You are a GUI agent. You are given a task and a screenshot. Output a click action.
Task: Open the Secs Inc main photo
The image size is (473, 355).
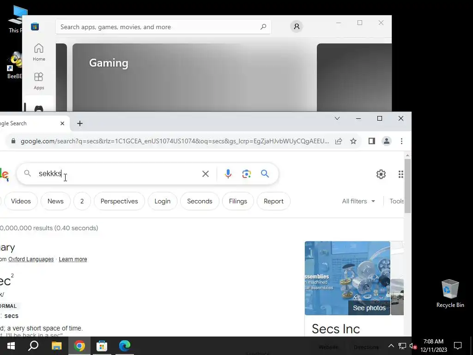[x=347, y=278]
